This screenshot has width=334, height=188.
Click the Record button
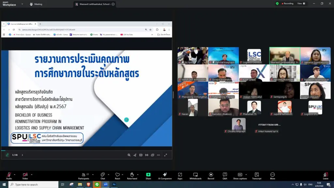(211, 175)
